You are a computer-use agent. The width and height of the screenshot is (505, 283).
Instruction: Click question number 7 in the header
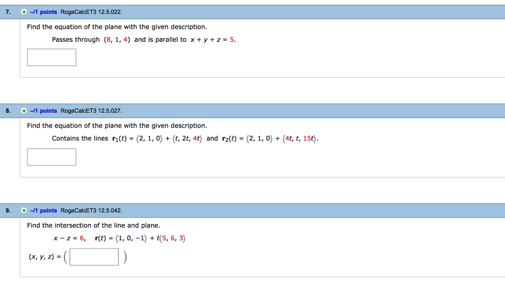[x=8, y=12]
